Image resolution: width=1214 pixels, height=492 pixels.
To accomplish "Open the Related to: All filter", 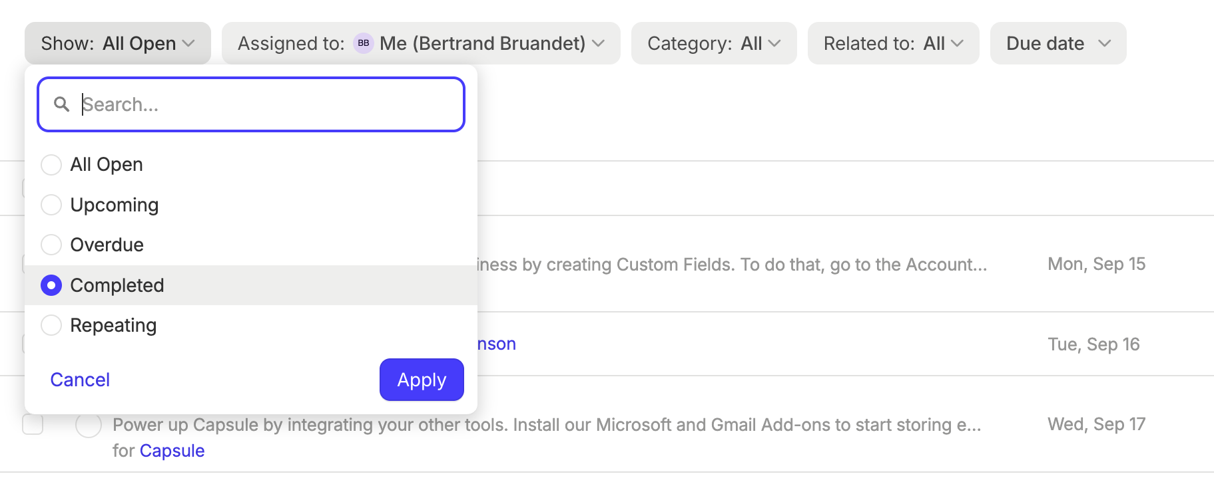I will point(892,43).
